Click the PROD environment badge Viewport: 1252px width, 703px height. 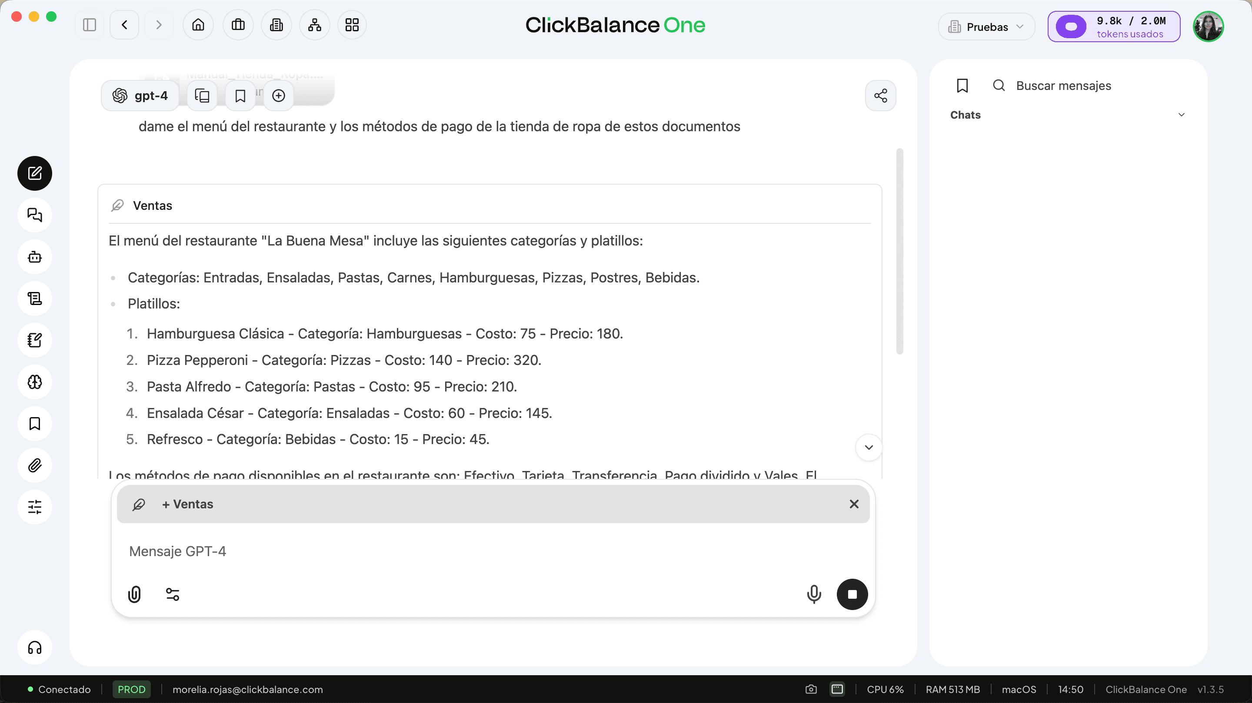coord(131,690)
